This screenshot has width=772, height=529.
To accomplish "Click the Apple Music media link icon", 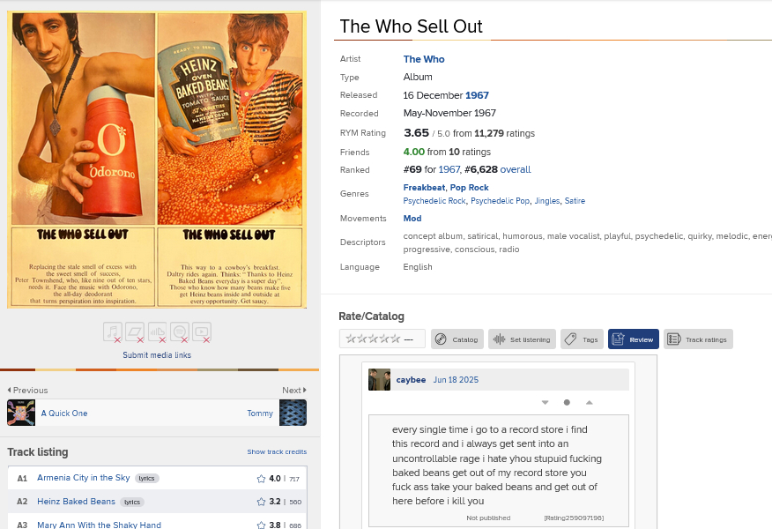I will click(112, 332).
